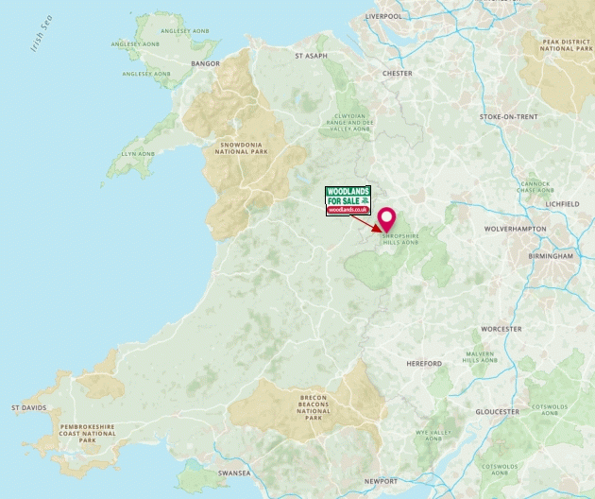Click the Clwydian Range and Dee Valley label
Viewport: 595px width, 499px height.
click(349, 123)
